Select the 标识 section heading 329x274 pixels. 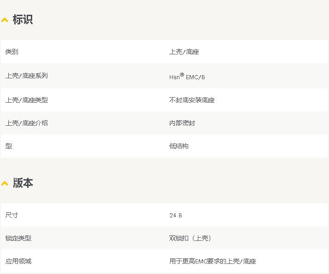click(23, 19)
